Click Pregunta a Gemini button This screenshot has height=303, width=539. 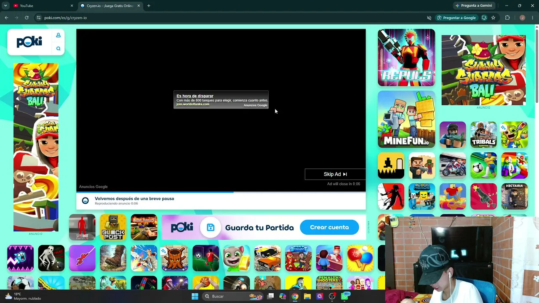pyautogui.click(x=474, y=6)
